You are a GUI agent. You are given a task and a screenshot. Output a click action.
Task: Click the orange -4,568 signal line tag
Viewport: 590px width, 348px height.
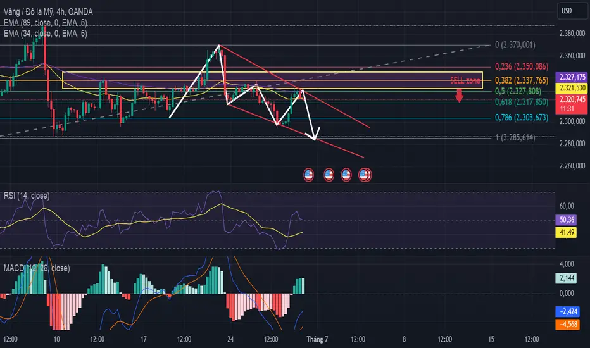(568, 325)
